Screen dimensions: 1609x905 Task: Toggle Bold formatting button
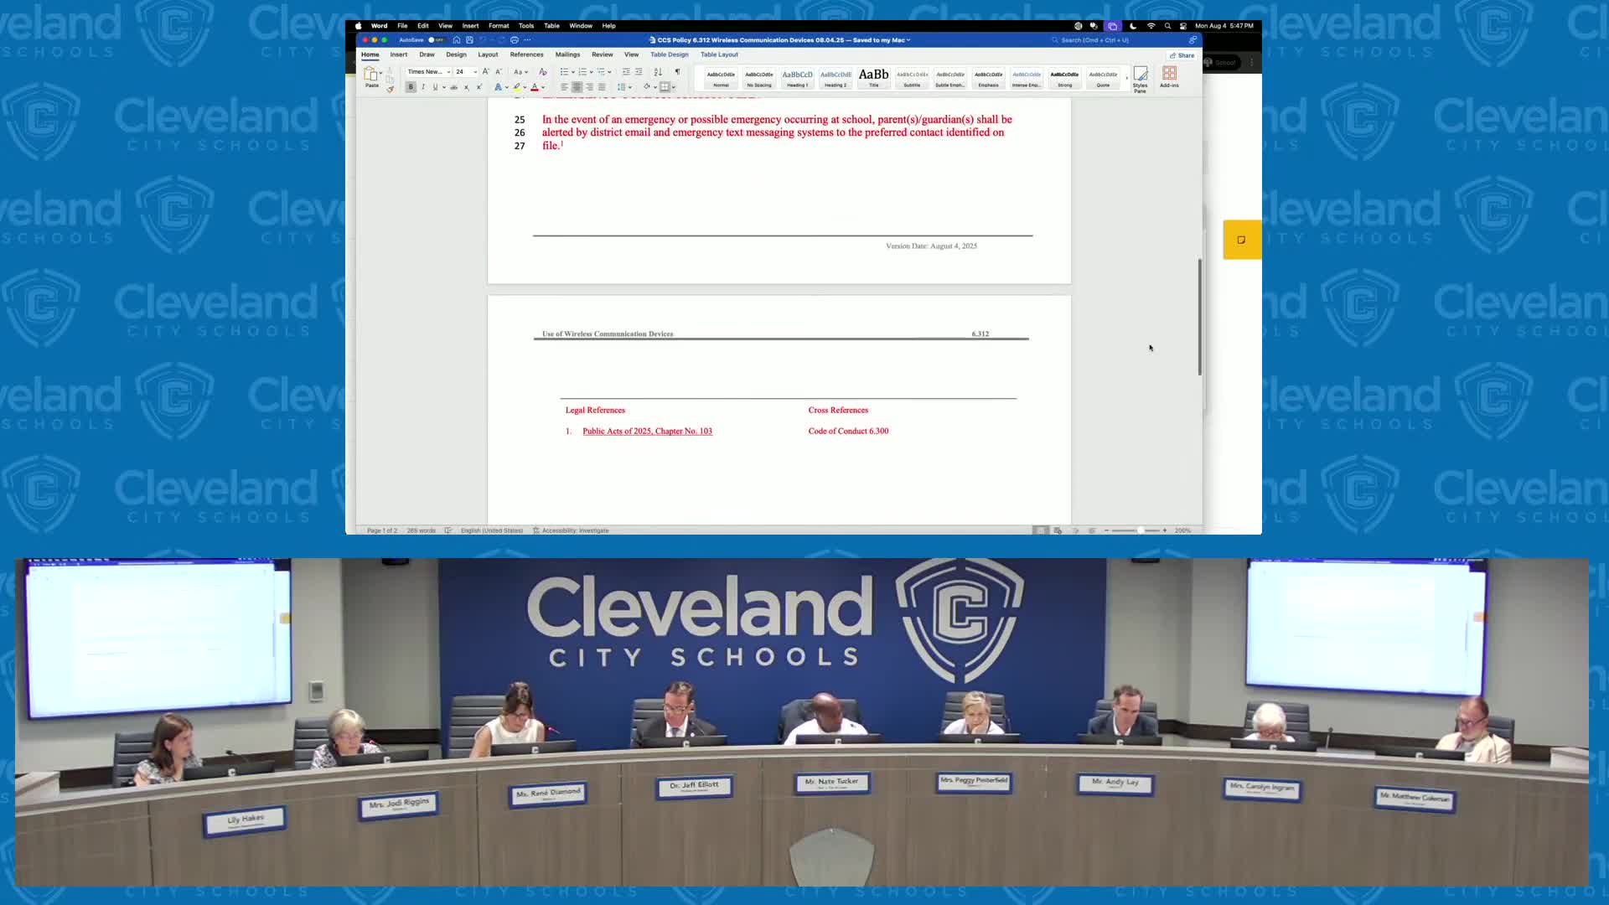[411, 87]
